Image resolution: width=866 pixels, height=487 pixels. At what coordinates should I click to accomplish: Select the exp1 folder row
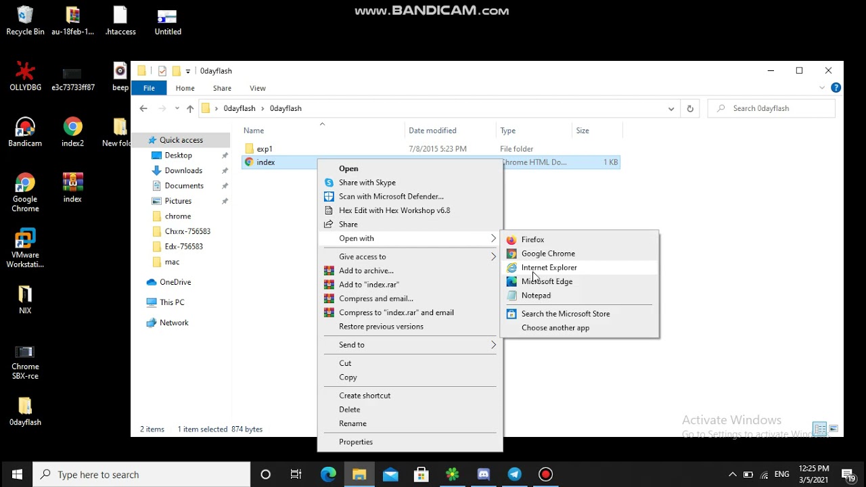[x=430, y=149]
